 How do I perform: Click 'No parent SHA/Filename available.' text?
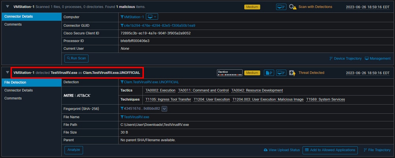148,140
